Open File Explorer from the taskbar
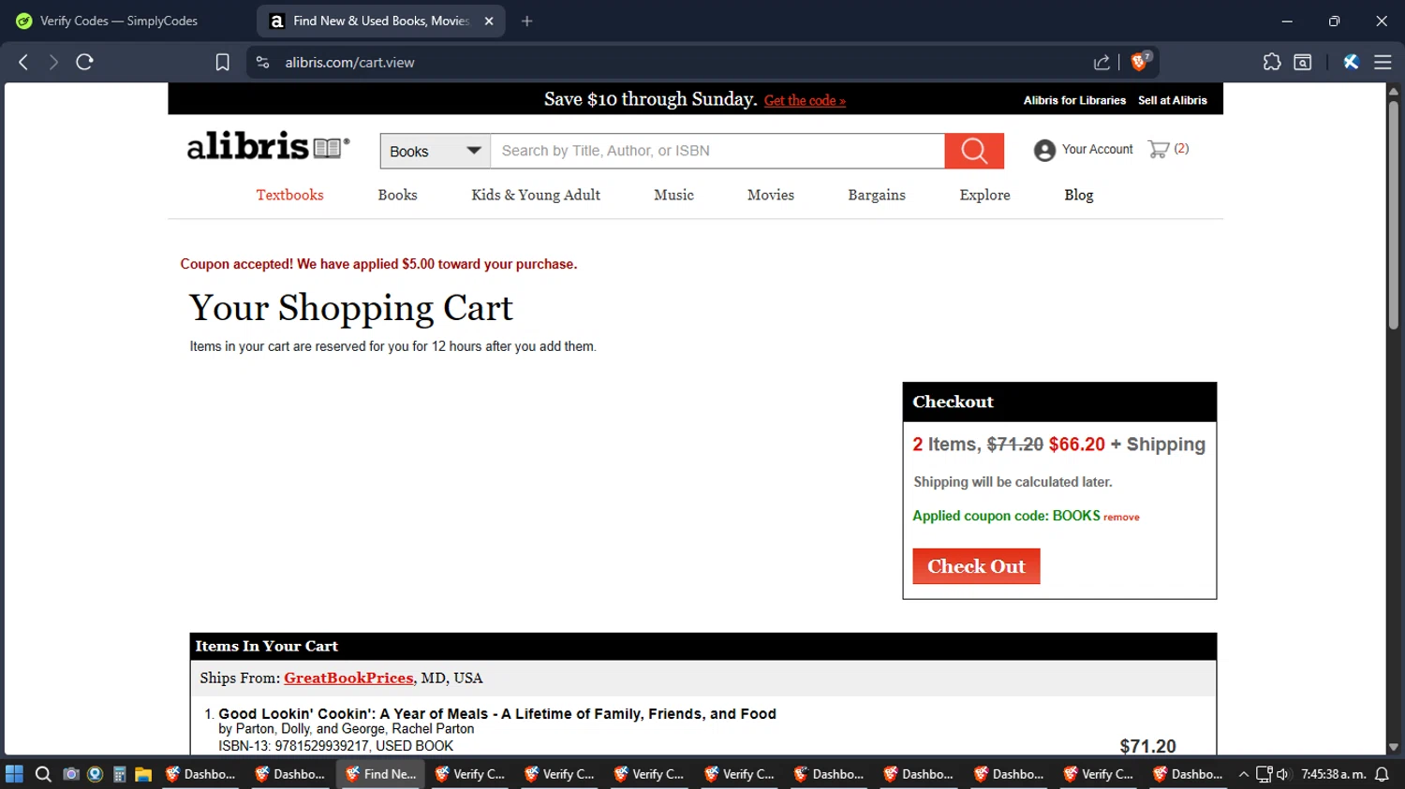This screenshot has width=1405, height=789. (x=143, y=774)
